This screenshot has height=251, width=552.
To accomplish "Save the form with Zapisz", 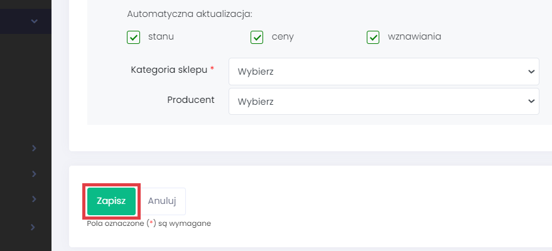I will point(111,201).
